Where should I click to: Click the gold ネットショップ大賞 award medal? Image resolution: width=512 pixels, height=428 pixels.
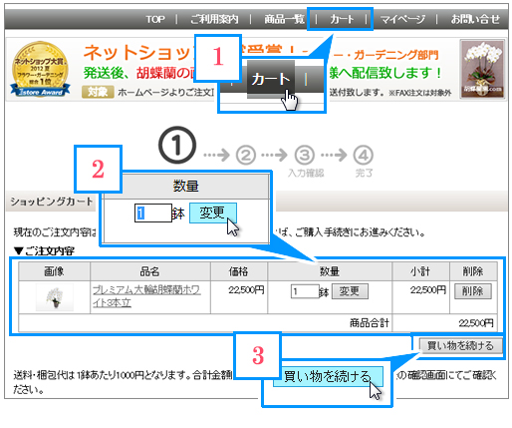click(x=40, y=69)
